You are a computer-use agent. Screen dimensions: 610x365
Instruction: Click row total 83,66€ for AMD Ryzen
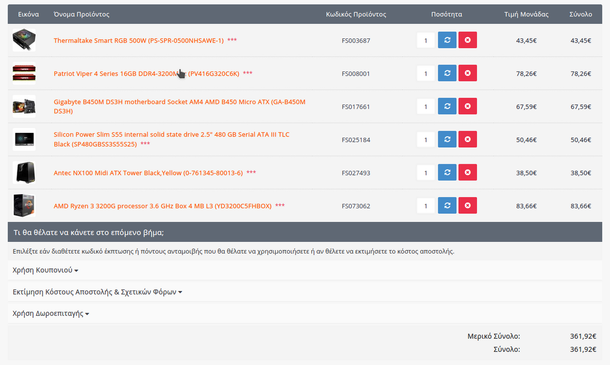coord(581,206)
